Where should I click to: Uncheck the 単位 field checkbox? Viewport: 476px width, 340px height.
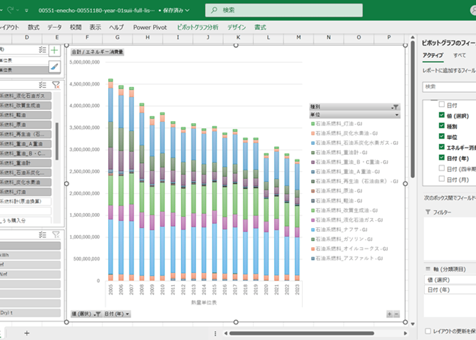pyautogui.click(x=441, y=137)
